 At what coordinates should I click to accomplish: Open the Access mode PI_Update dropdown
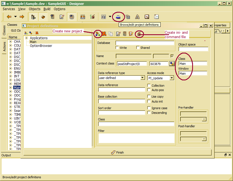[x=172, y=78]
